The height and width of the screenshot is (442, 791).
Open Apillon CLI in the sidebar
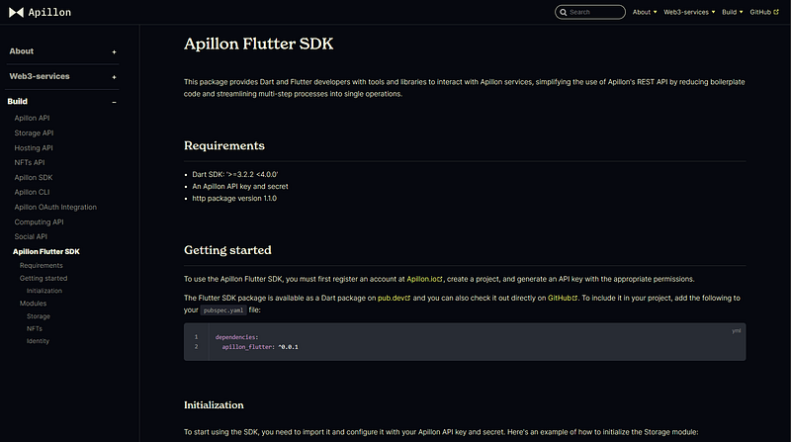(x=32, y=192)
